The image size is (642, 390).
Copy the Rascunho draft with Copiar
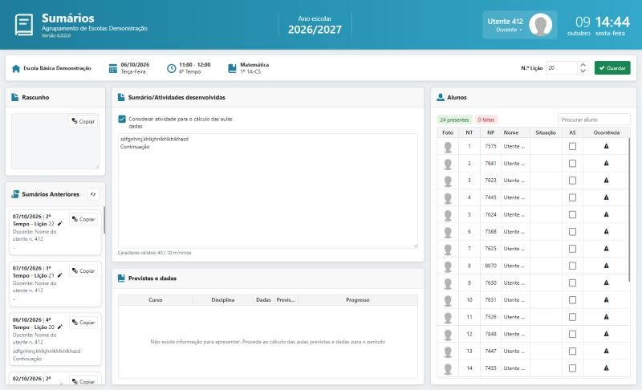[83, 121]
